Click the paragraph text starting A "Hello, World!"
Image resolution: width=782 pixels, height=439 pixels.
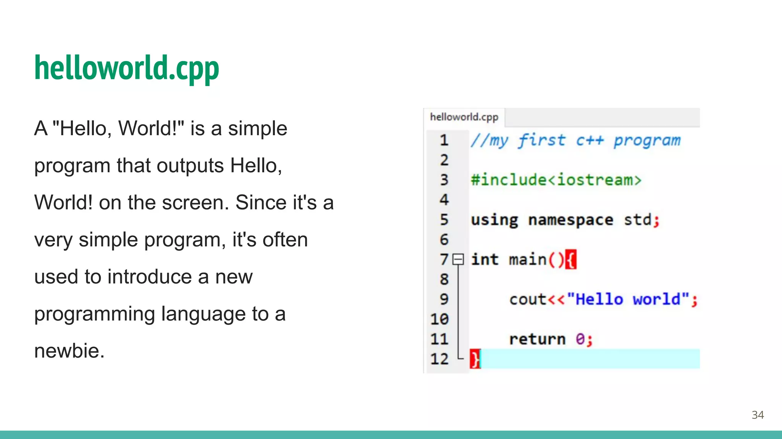(184, 239)
